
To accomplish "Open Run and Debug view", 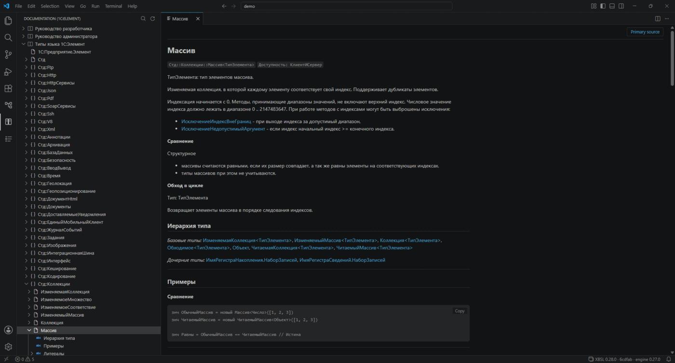I will [8, 71].
